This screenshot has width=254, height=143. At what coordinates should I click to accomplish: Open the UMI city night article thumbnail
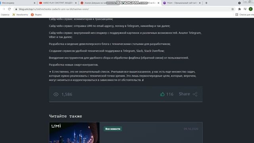(x=74, y=133)
